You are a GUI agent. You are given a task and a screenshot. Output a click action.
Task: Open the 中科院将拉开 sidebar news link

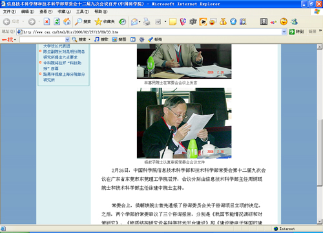62,66
